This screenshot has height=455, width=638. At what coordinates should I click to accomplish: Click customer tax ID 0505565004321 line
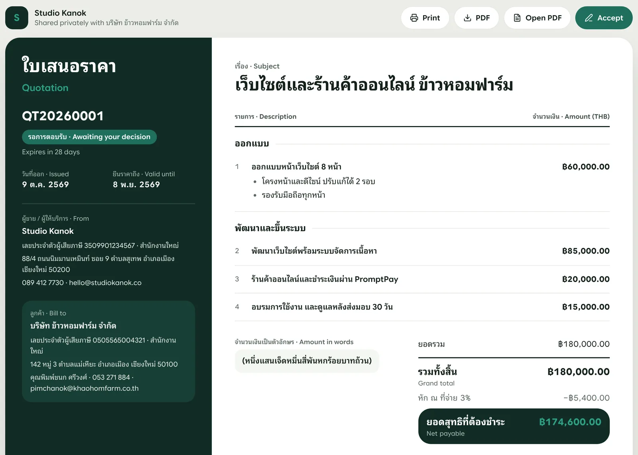tap(103, 345)
